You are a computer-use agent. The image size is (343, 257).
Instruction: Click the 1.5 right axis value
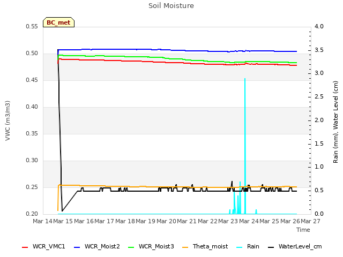tap(319, 143)
